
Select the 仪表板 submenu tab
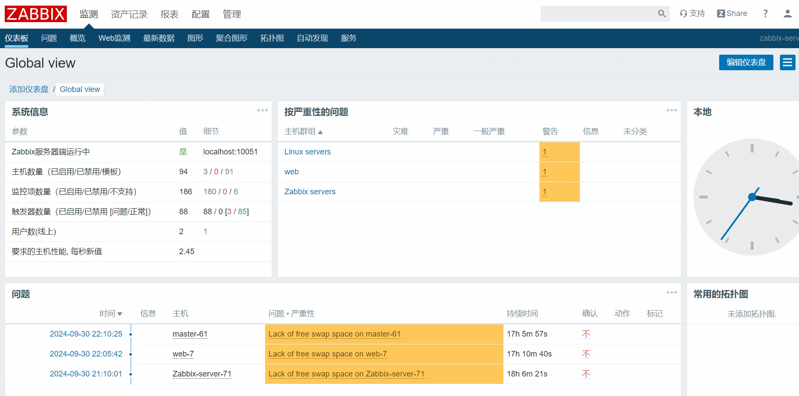pyautogui.click(x=16, y=38)
